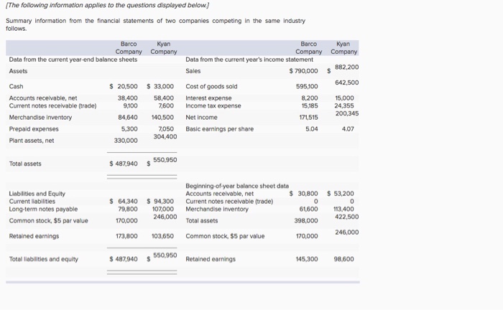Click the 38,400 accounts receivable value
503x310 pixels.
128,98
